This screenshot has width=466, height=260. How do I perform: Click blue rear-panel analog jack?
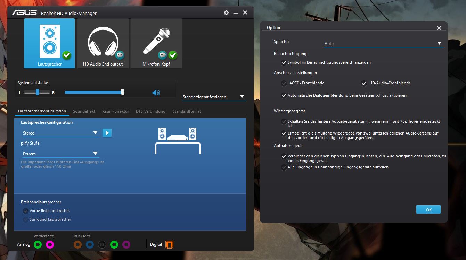point(90,244)
